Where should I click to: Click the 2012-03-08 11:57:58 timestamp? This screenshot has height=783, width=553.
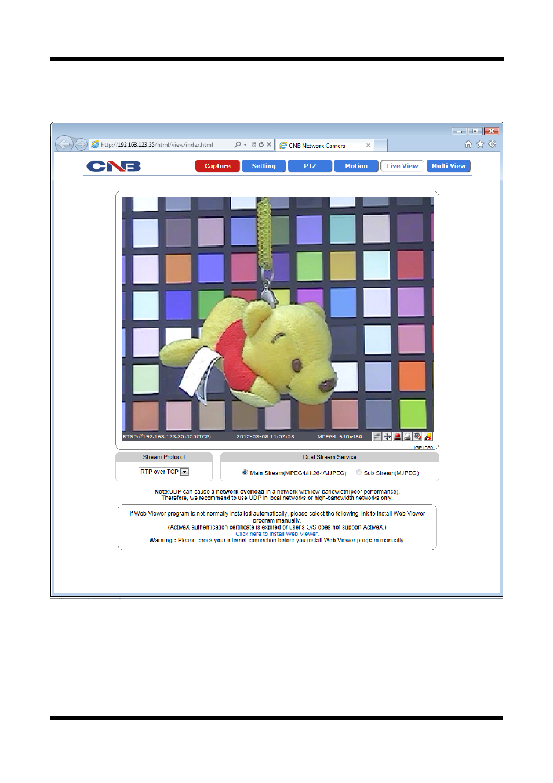coord(265,437)
